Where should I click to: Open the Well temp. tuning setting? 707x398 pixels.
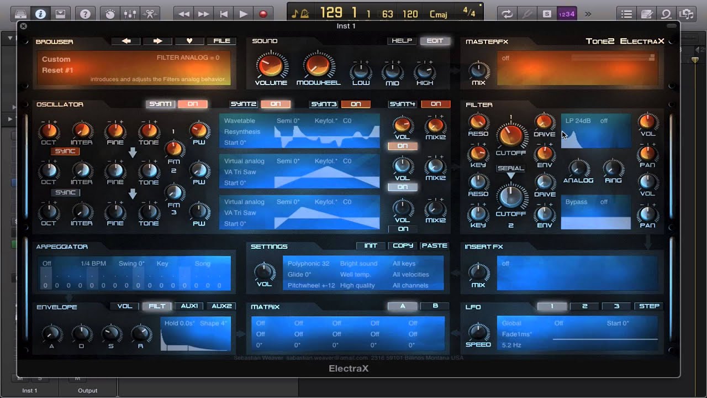pos(356,275)
